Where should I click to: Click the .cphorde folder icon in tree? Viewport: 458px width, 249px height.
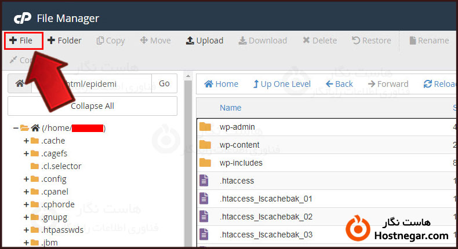pyautogui.click(x=35, y=204)
